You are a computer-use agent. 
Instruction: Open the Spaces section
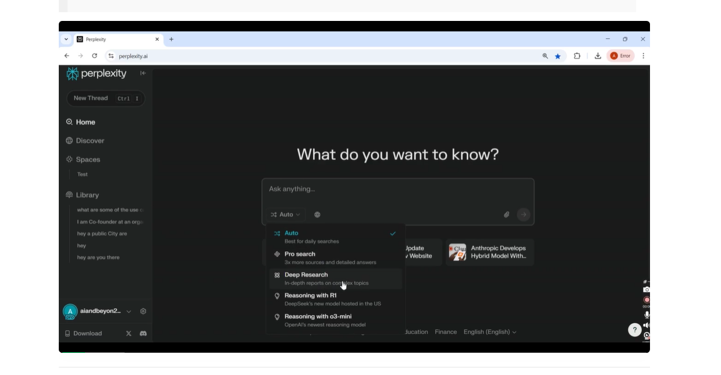click(83, 159)
